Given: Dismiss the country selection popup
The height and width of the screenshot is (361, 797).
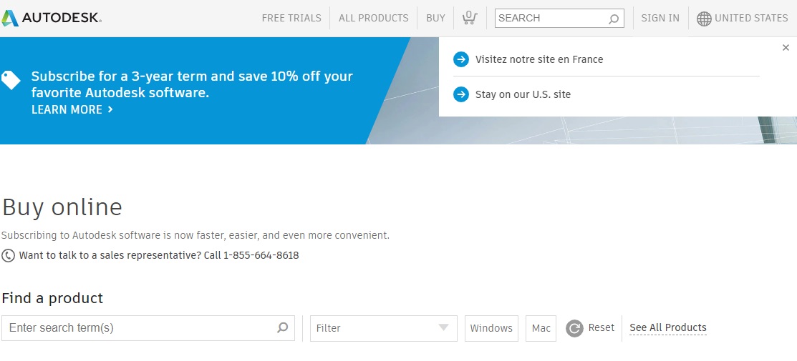Looking at the screenshot, I should (786, 48).
